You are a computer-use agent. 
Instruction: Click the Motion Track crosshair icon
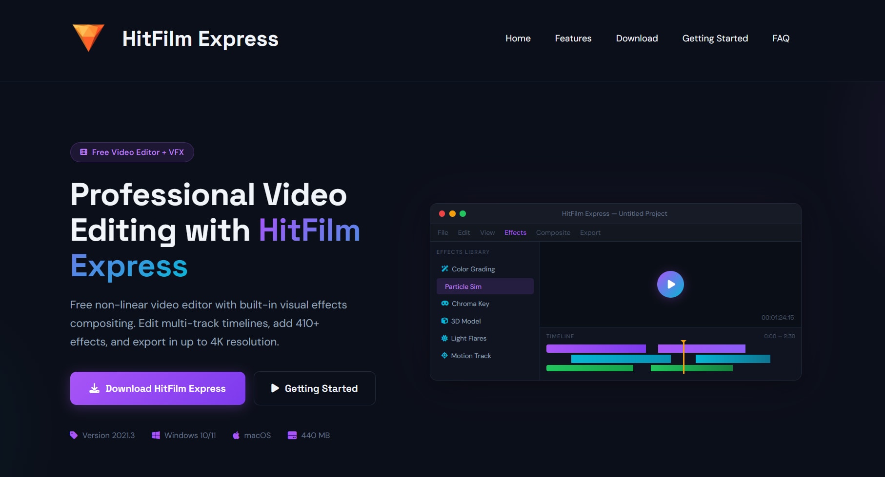pyautogui.click(x=444, y=355)
